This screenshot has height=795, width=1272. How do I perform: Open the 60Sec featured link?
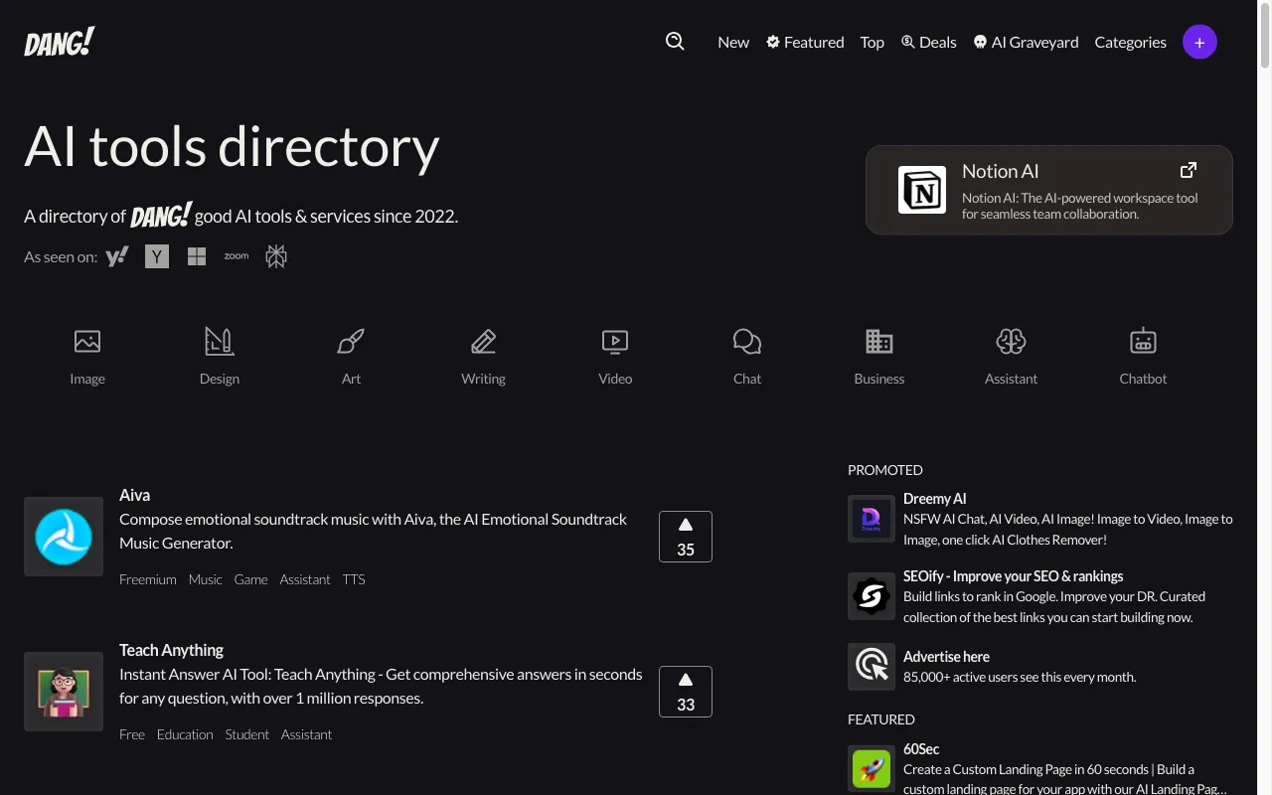click(x=921, y=749)
